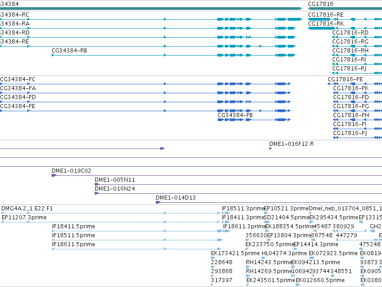Select EST label 228648
This screenshot has width=382, height=287.
point(222,262)
